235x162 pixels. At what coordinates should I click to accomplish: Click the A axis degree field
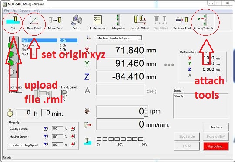coord(121,90)
